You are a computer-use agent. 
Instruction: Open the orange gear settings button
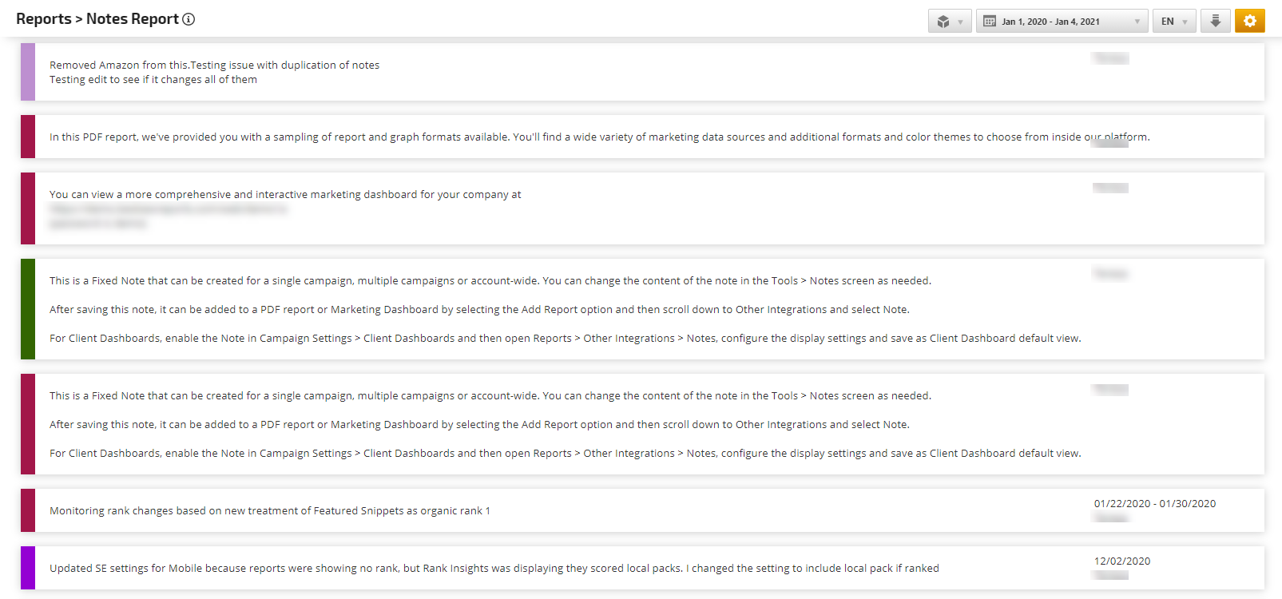tap(1249, 22)
